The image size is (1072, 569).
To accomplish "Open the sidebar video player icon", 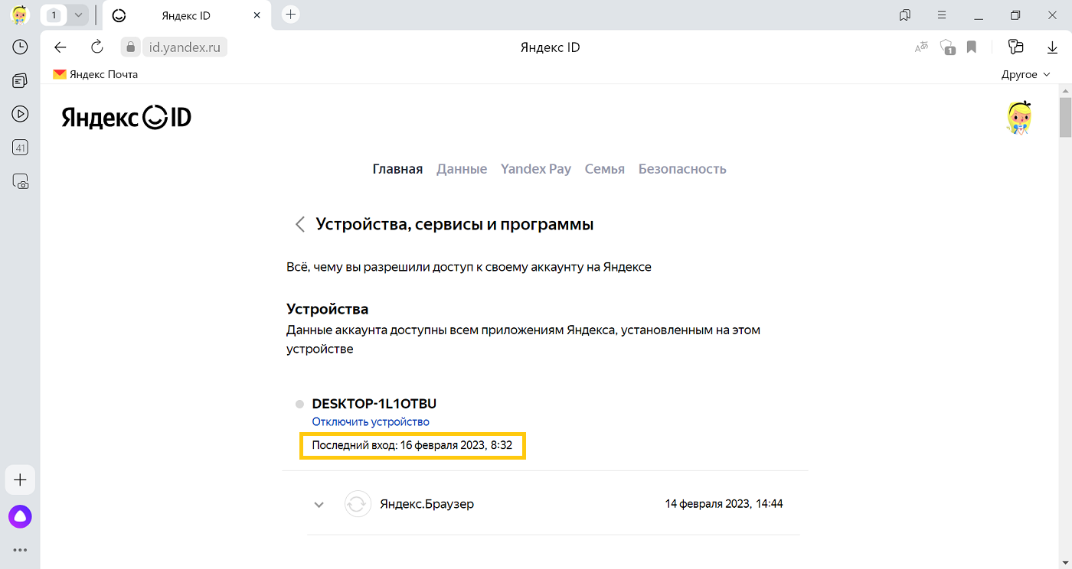I will [20, 114].
